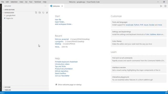The width and height of the screenshot is (168, 94).
Task: Open logos.css in the file tree
Action: (9, 18)
